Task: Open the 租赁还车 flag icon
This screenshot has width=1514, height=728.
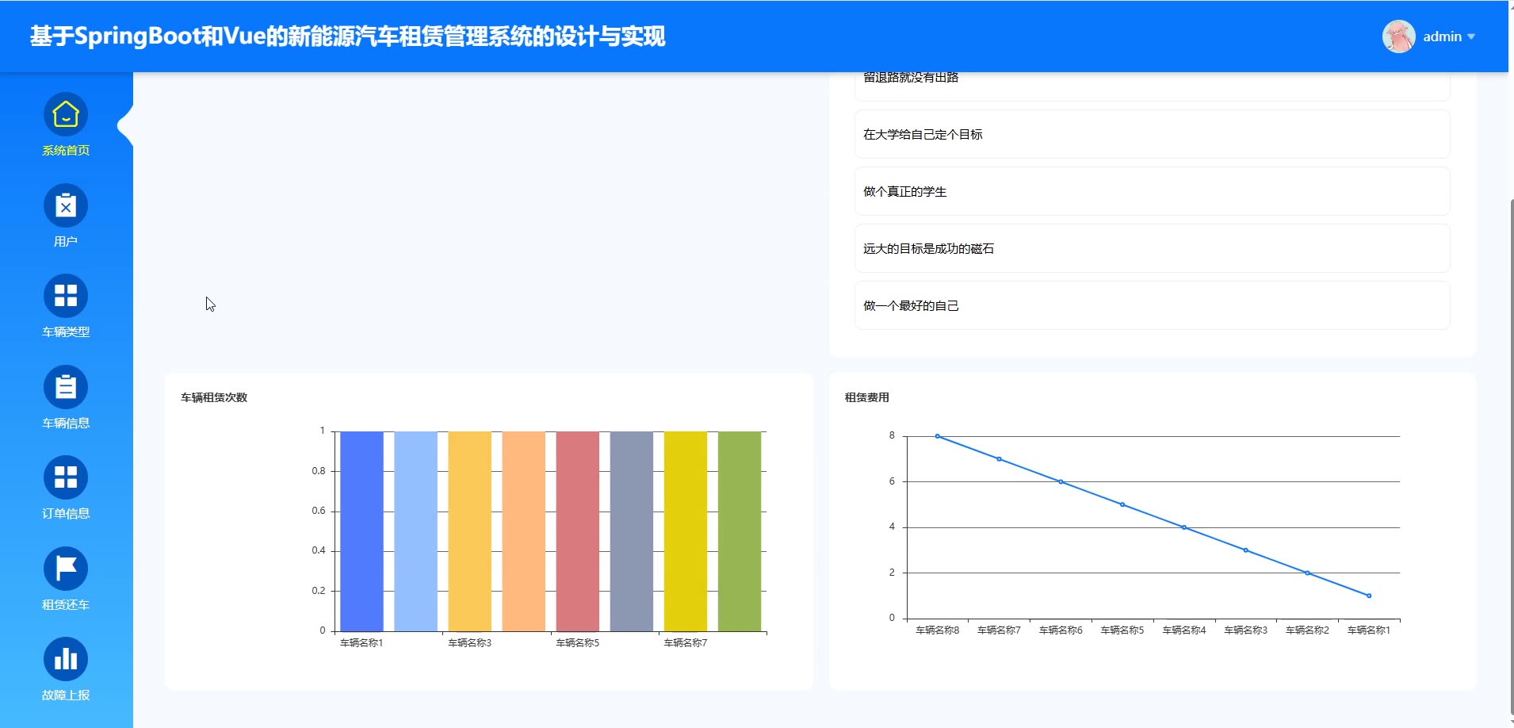Action: [x=66, y=569]
